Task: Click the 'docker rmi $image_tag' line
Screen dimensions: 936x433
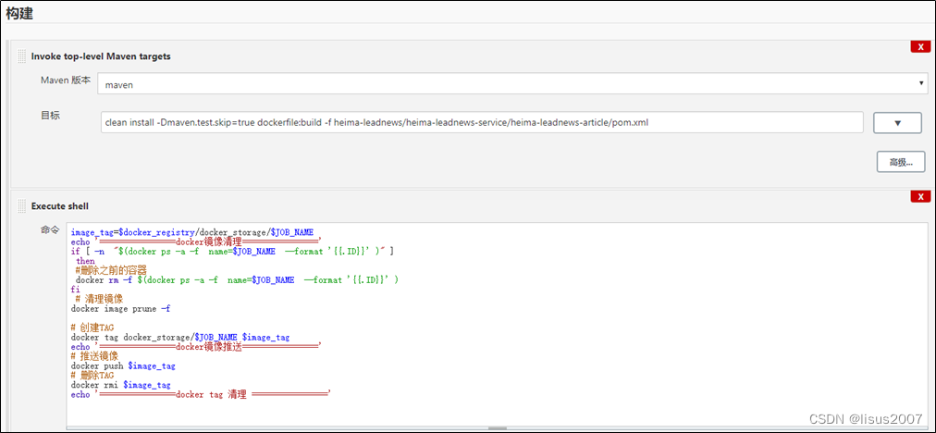Action: [120, 385]
